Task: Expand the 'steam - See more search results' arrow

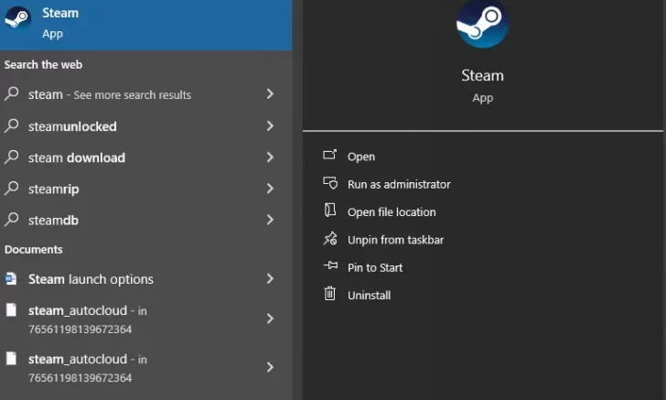Action: 270,94
